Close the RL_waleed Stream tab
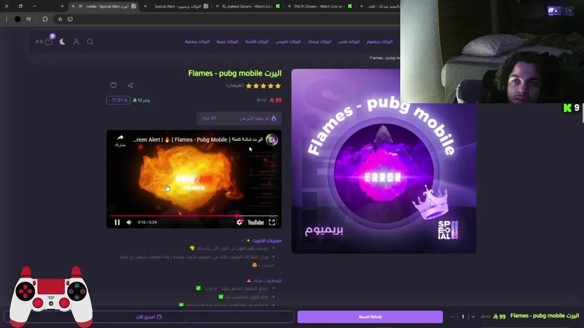Viewport: 584px width, 328px height. click(x=218, y=6)
